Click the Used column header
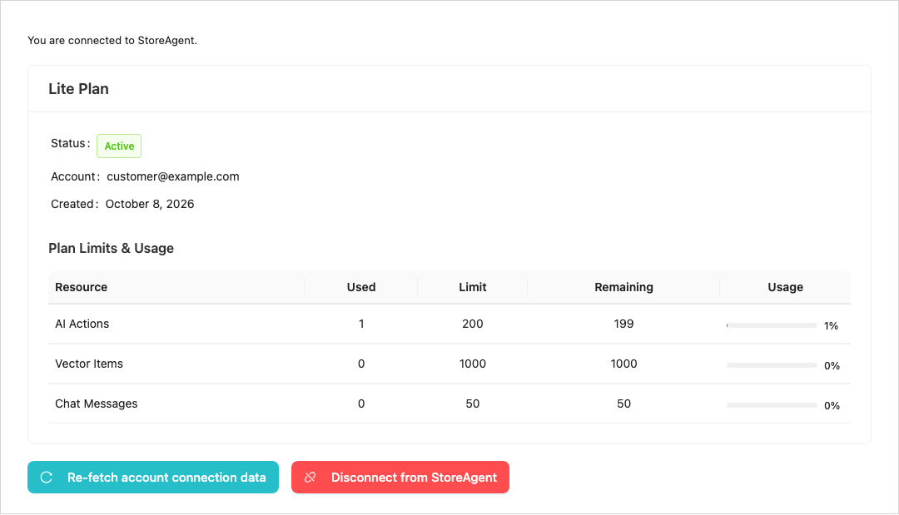Viewport: 899px width, 515px height. coord(361,287)
